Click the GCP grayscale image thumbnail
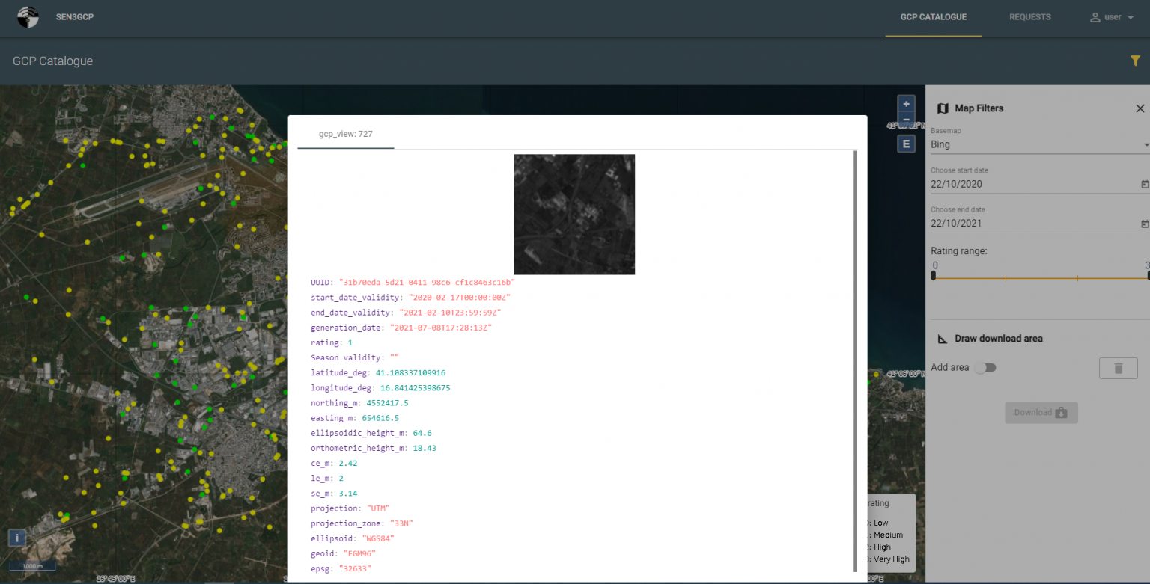This screenshot has width=1150, height=584. 574,214
